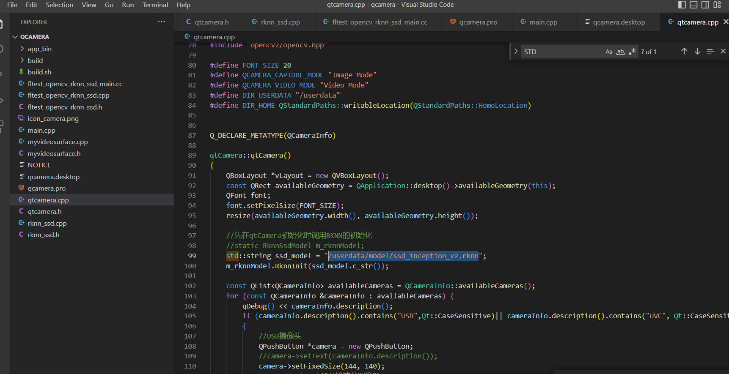The width and height of the screenshot is (729, 374).
Task: Open fltest_opencv_rknn_ssd.cpp in explorer
Action: (x=92, y=95)
